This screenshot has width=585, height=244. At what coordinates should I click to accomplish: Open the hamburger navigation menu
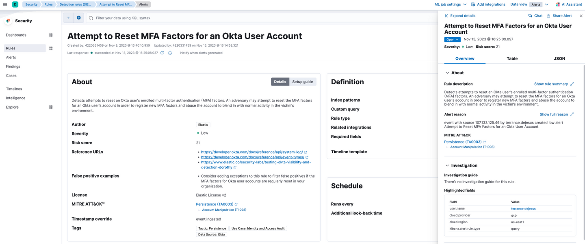coord(5,4)
